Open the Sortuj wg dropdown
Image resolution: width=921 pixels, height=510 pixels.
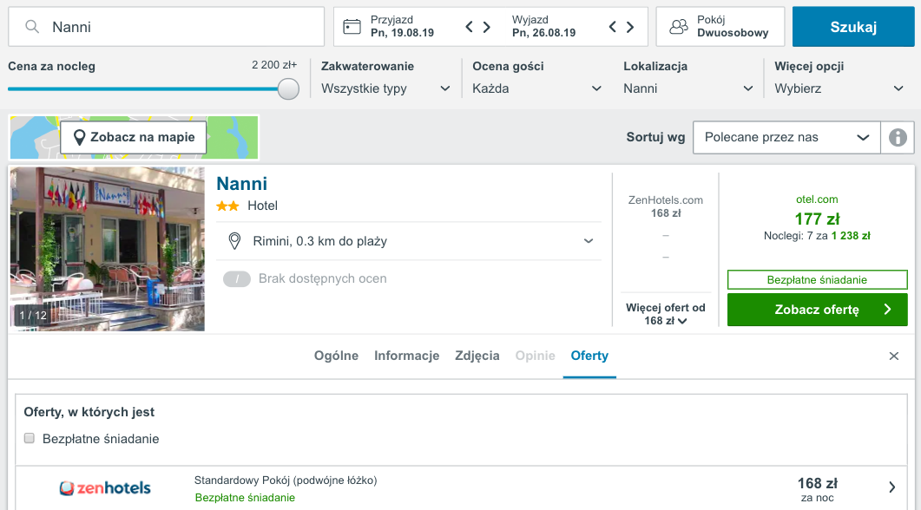(x=786, y=137)
